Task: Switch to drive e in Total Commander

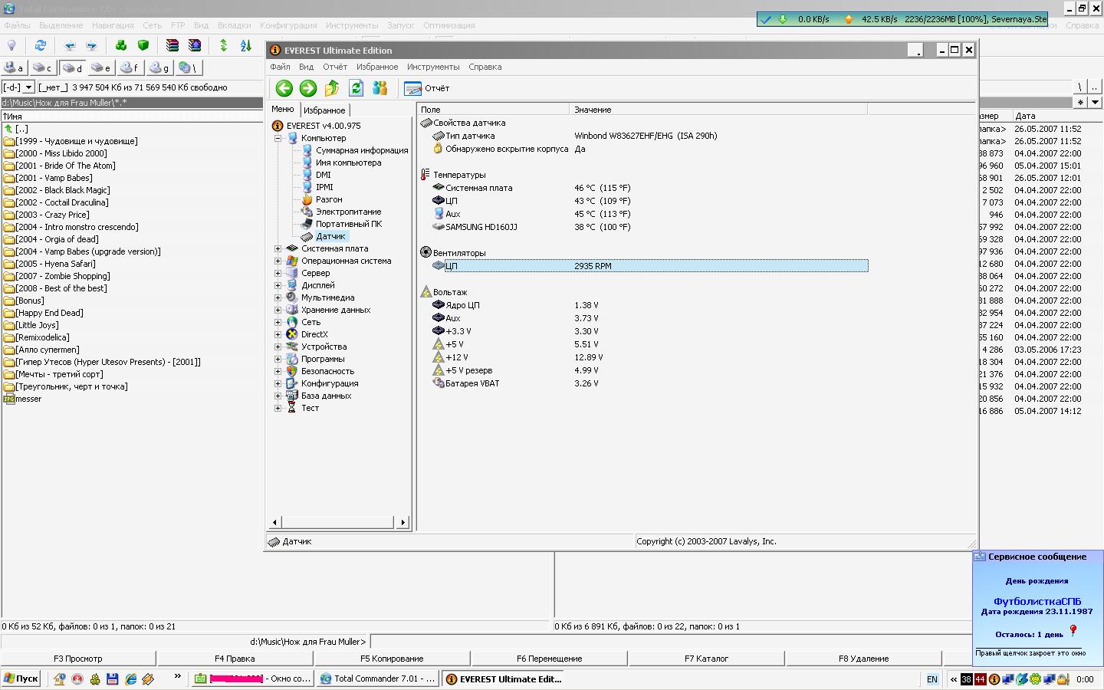Action: (102, 68)
